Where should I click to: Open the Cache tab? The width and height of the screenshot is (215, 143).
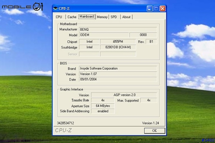[x=72, y=17]
